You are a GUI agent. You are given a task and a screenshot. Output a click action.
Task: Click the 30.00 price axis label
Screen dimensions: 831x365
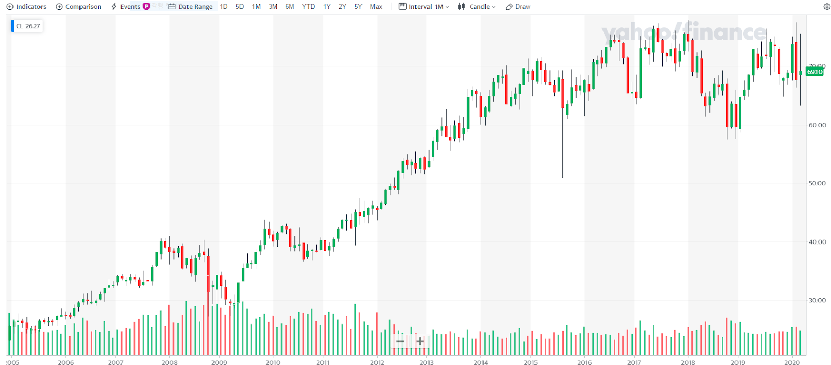(817, 300)
